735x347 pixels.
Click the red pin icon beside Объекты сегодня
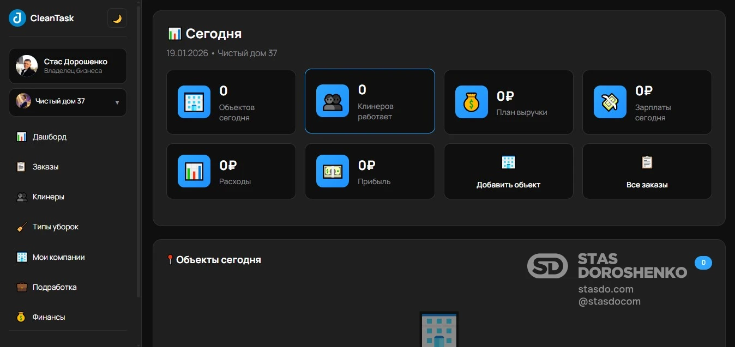pyautogui.click(x=170, y=259)
